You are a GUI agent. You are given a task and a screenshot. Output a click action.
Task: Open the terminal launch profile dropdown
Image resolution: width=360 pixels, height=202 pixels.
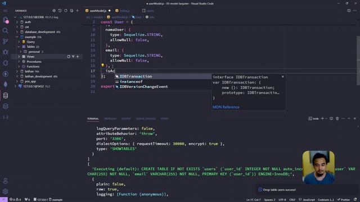tap(326, 118)
